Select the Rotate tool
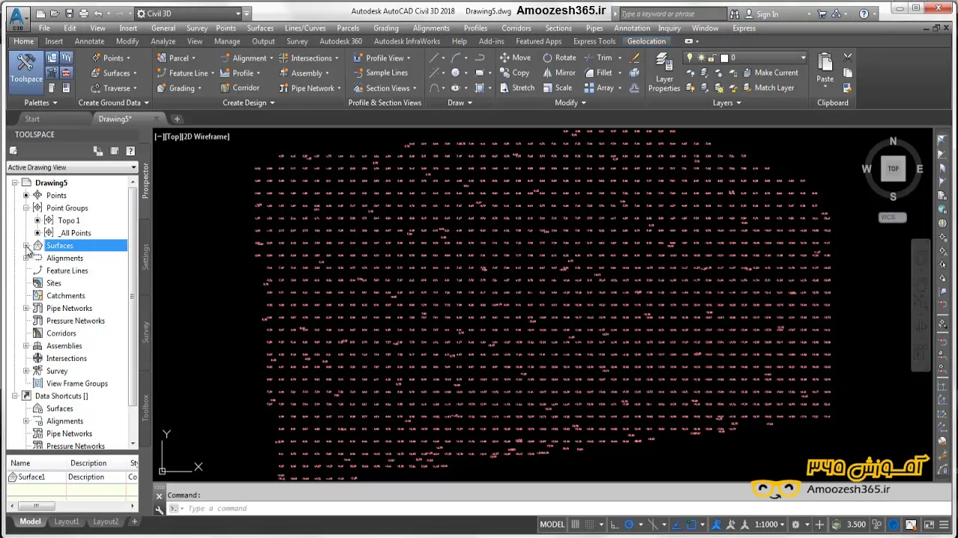Image resolution: width=958 pixels, height=538 pixels. 559,58
